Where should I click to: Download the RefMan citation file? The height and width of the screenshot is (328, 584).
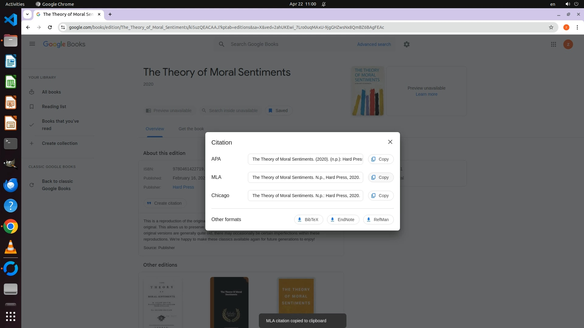378,220
